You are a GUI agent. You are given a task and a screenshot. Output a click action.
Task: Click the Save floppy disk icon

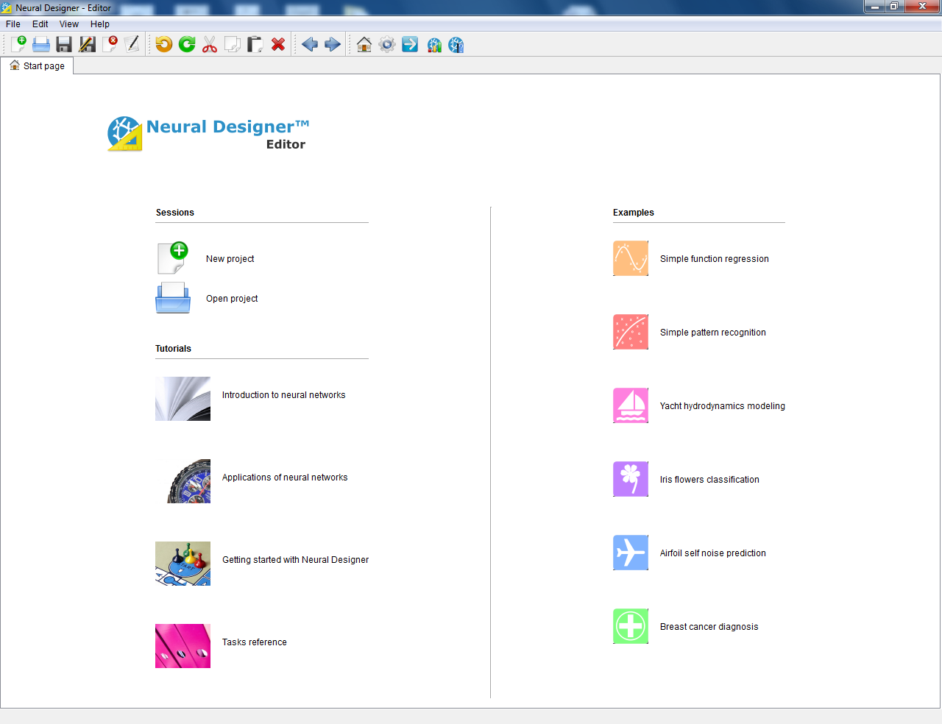point(64,44)
